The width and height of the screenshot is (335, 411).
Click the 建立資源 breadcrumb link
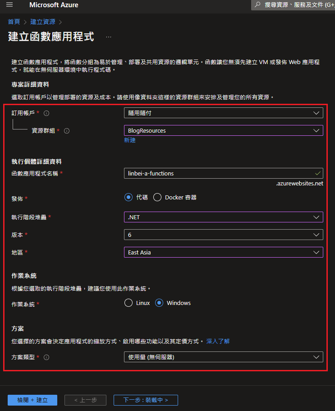(43, 22)
